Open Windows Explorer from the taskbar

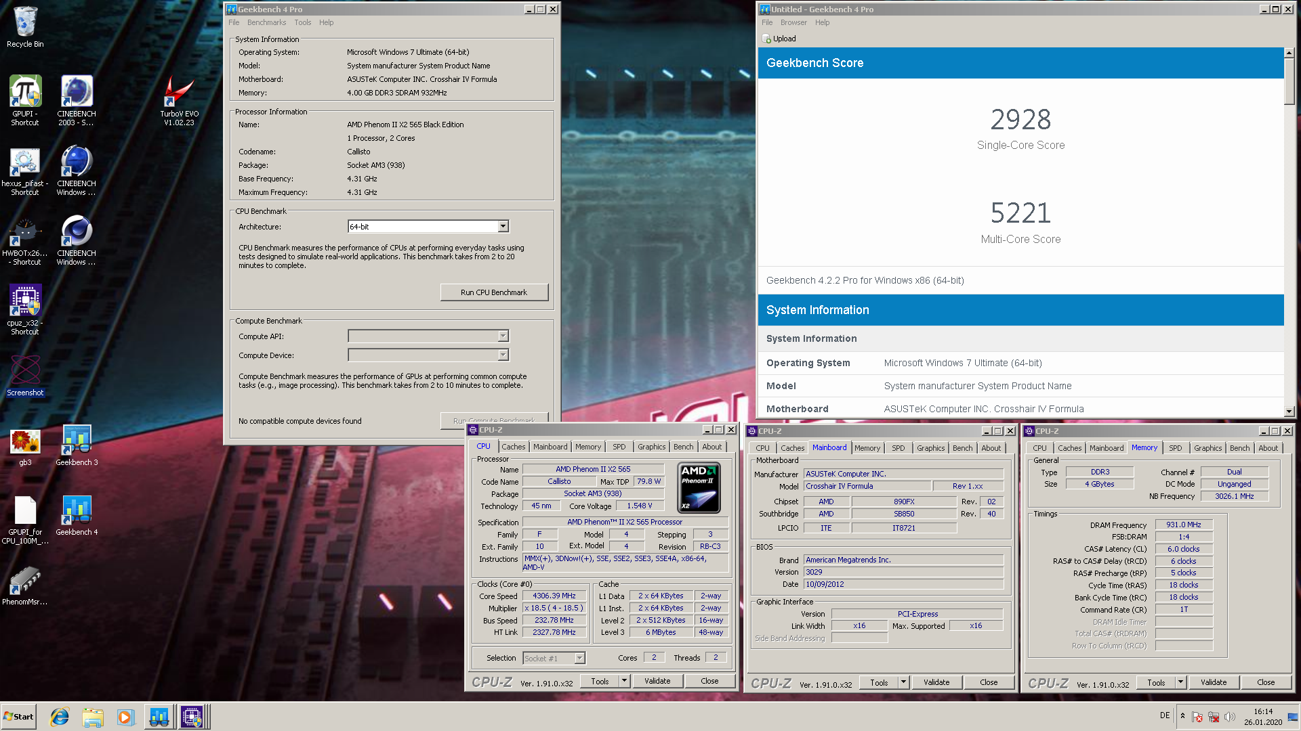(93, 717)
